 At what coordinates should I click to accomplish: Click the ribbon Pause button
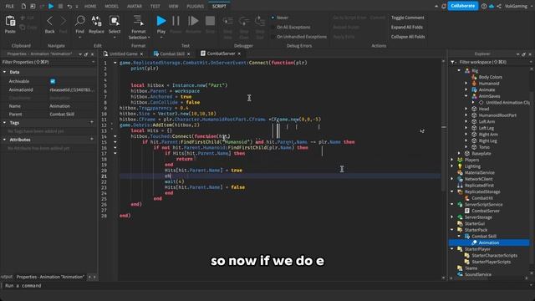point(176,21)
